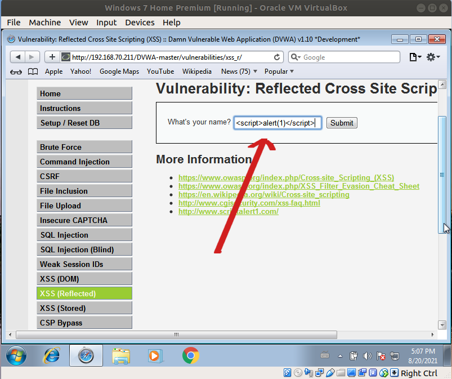This screenshot has height=379, width=452.
Task: Add bookmark with the plus button
Action: 52,57
